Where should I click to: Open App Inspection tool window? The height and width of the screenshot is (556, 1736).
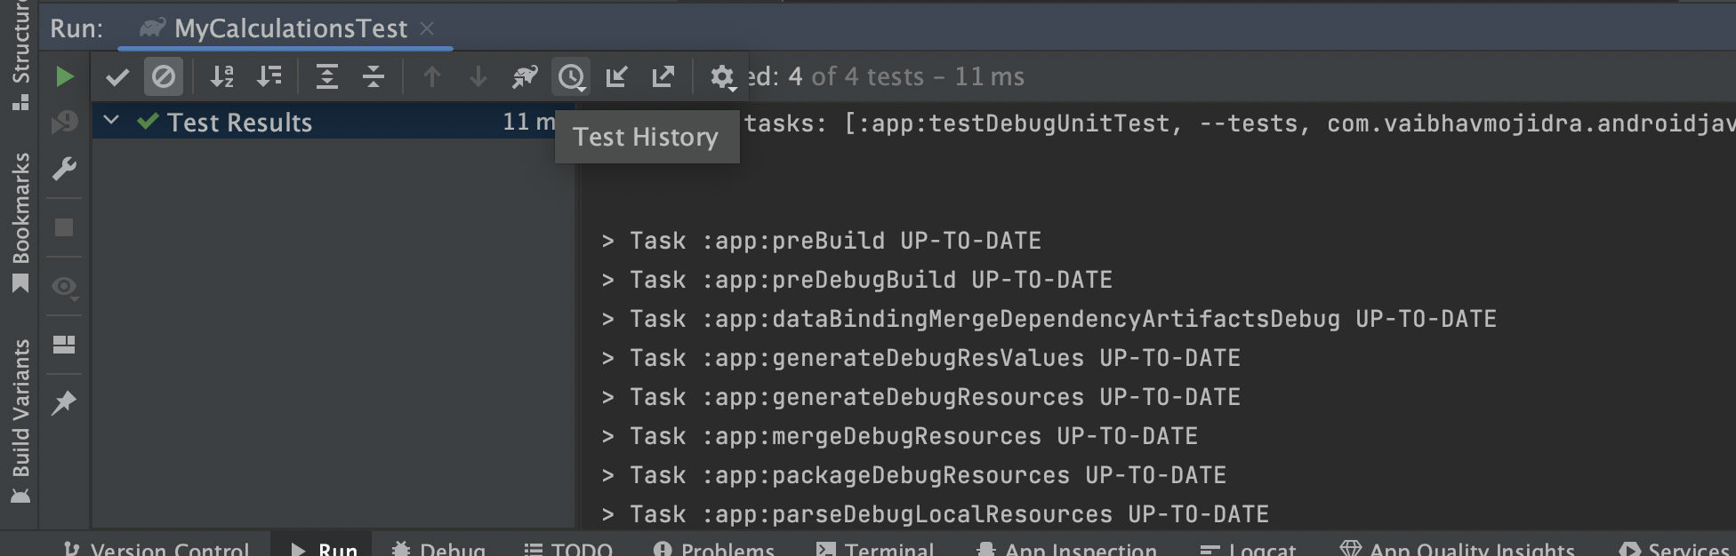click(1066, 549)
